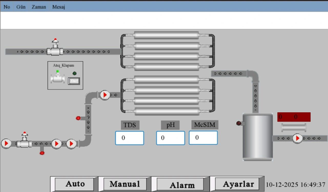Switch to Manual mode

[x=125, y=184]
